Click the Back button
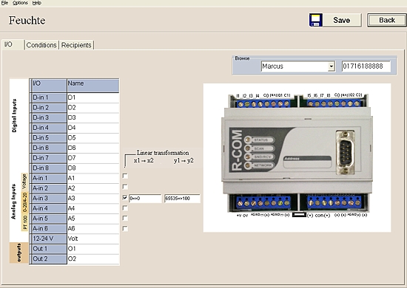 point(387,20)
